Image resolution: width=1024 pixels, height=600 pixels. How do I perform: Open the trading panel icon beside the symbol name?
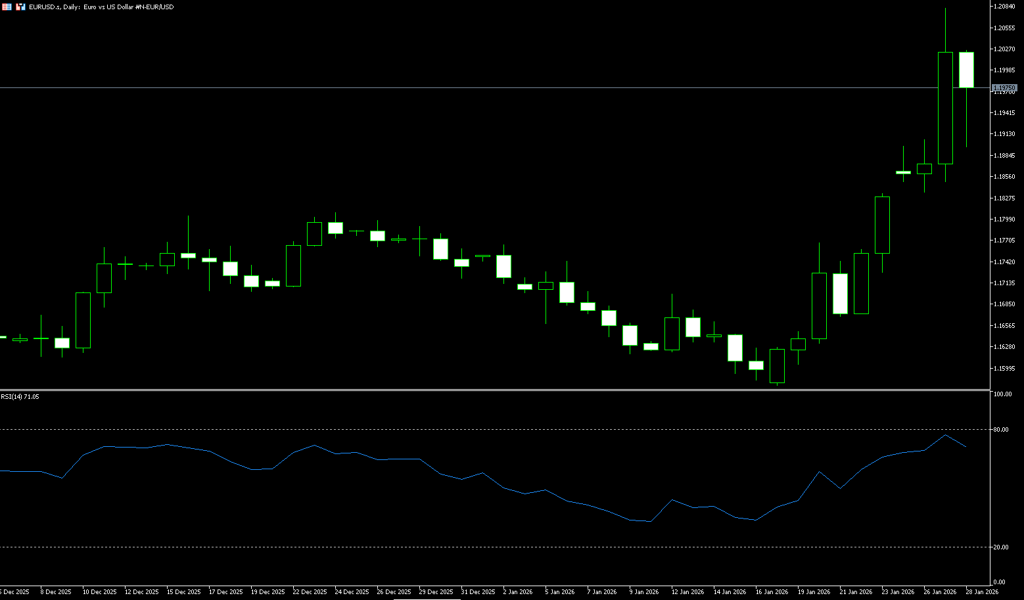20,7
